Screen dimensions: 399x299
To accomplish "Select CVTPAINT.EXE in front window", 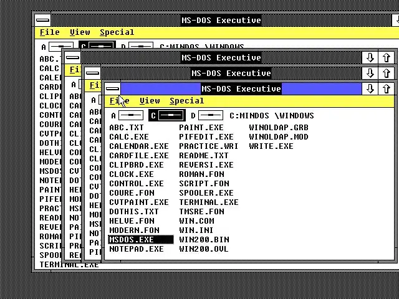I will 139,202.
